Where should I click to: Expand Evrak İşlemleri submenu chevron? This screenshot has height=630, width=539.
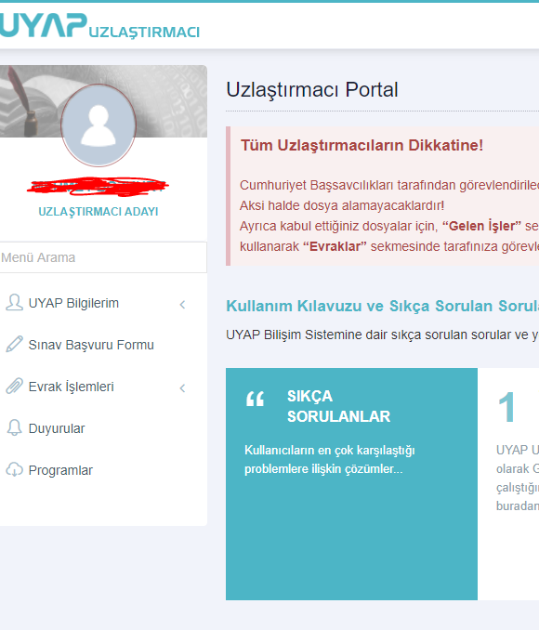point(182,388)
